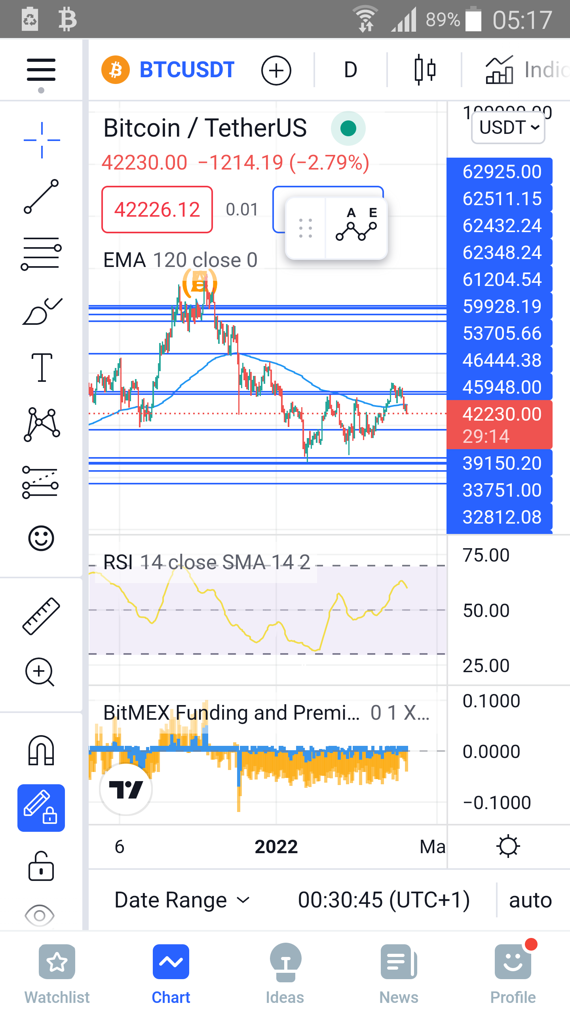Select the EMA 120 close indicator legend
This screenshot has height=1014, width=570.
pyautogui.click(x=180, y=260)
